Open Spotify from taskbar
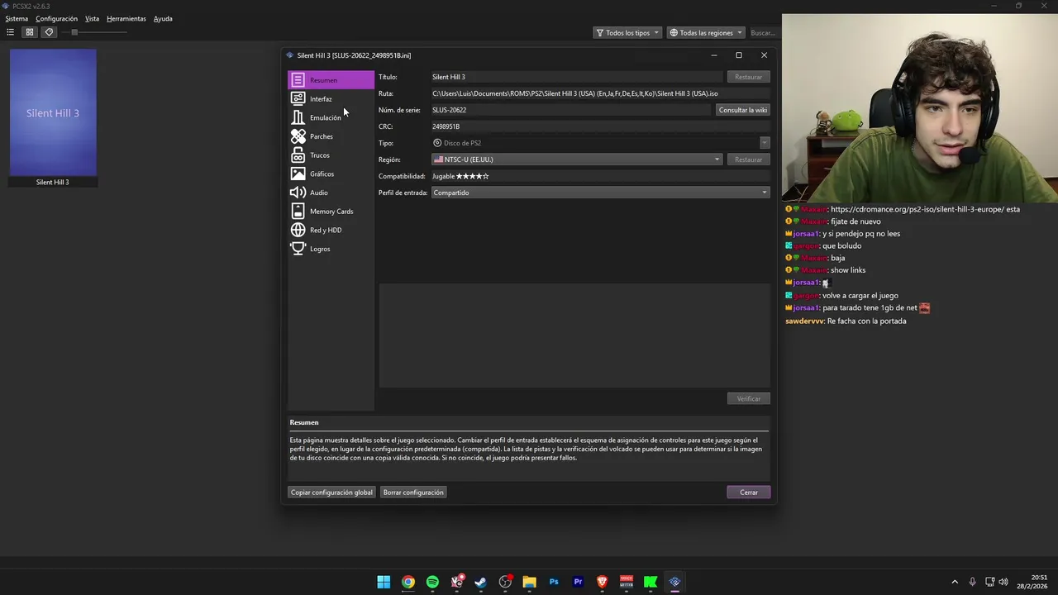The height and width of the screenshot is (595, 1058). pyautogui.click(x=432, y=582)
